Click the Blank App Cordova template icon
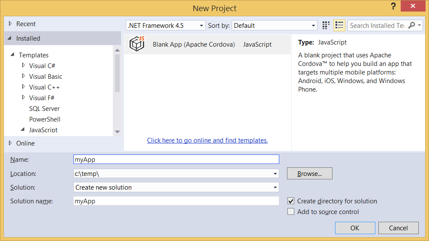This screenshot has height=241, width=429. point(137,44)
